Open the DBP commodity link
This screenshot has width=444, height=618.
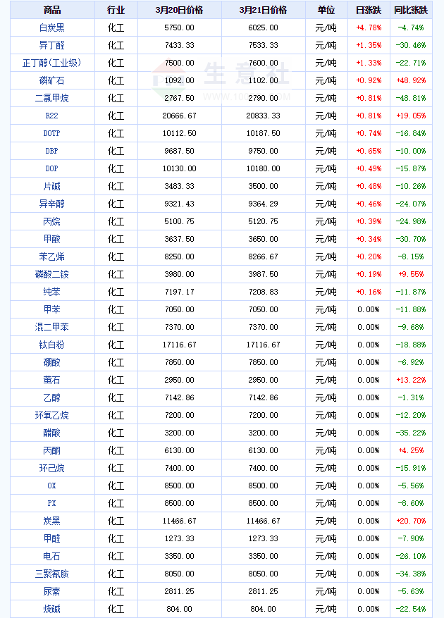click(x=51, y=151)
